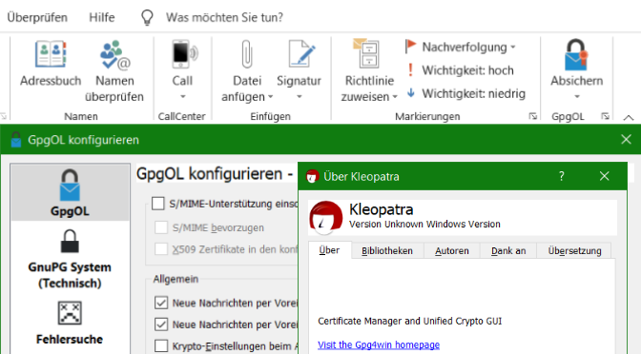Select GpgOL section in sidebar
This screenshot has height=354, width=641.
70,193
